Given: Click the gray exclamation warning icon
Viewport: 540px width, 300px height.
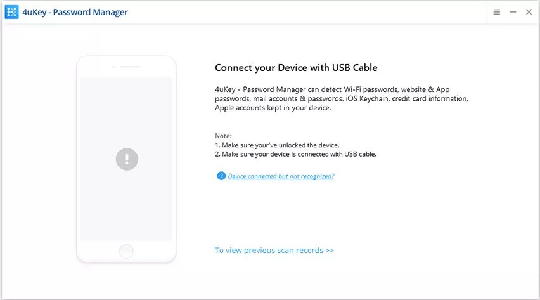Looking at the screenshot, I should [x=127, y=159].
